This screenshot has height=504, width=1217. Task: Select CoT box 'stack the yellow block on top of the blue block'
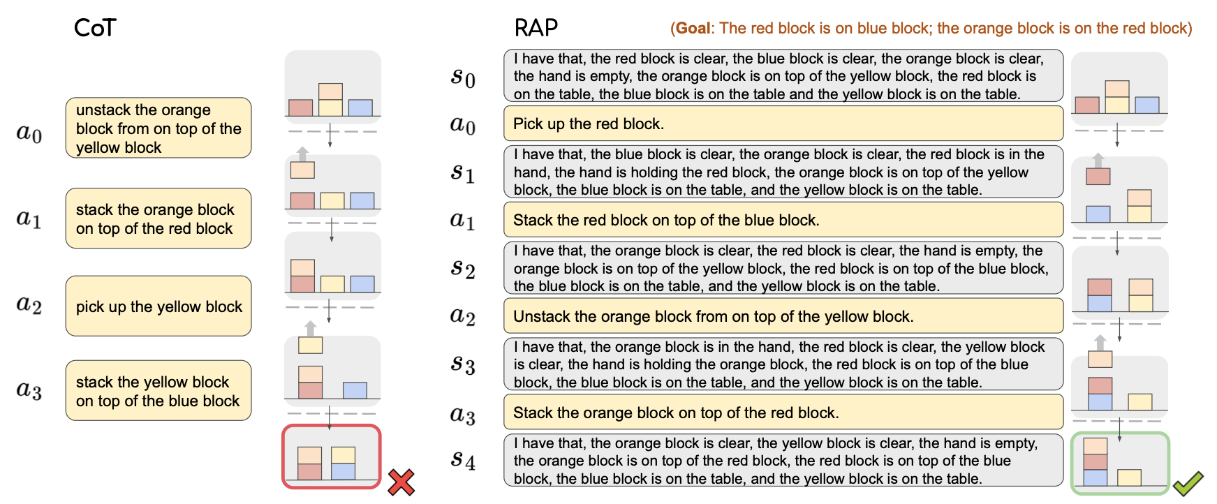[158, 391]
